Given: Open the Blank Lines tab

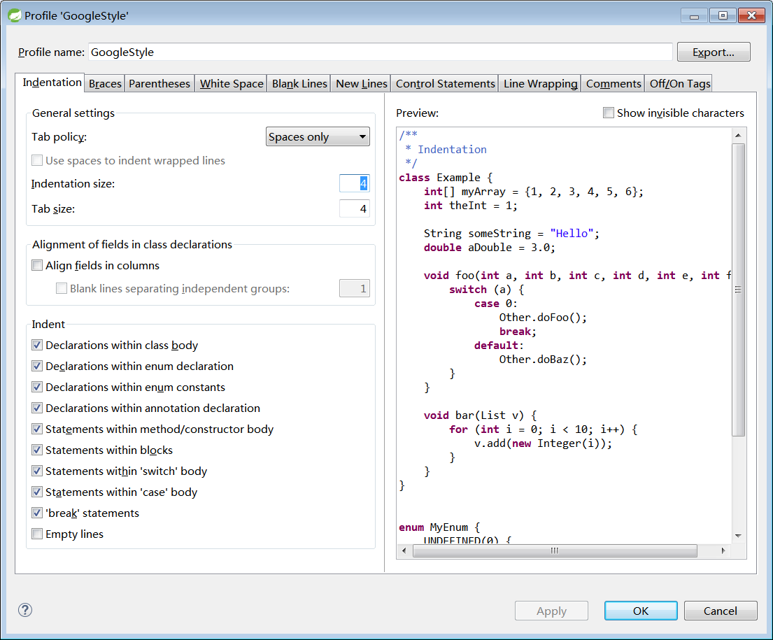Looking at the screenshot, I should click(x=299, y=84).
